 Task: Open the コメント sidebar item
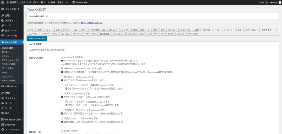[12, 36]
